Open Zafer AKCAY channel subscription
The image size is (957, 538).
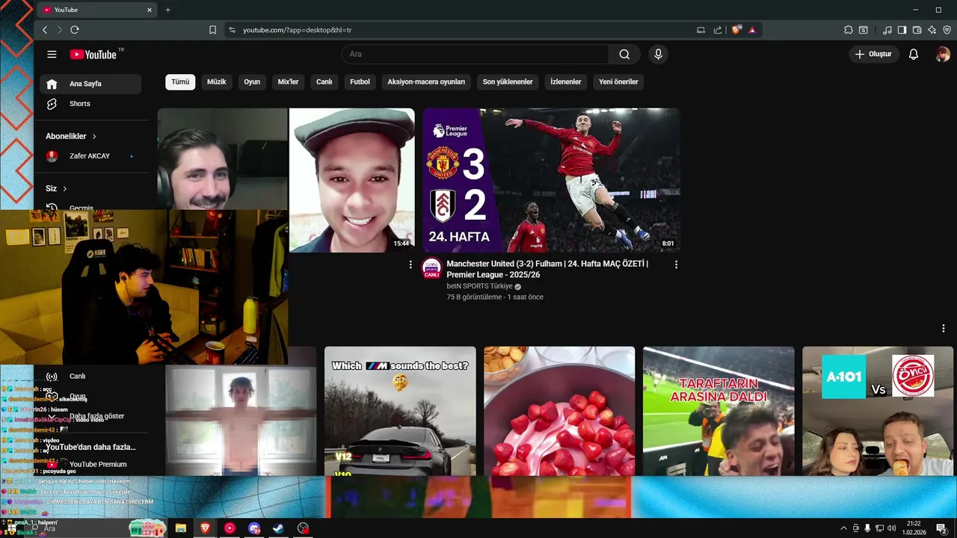[90, 156]
